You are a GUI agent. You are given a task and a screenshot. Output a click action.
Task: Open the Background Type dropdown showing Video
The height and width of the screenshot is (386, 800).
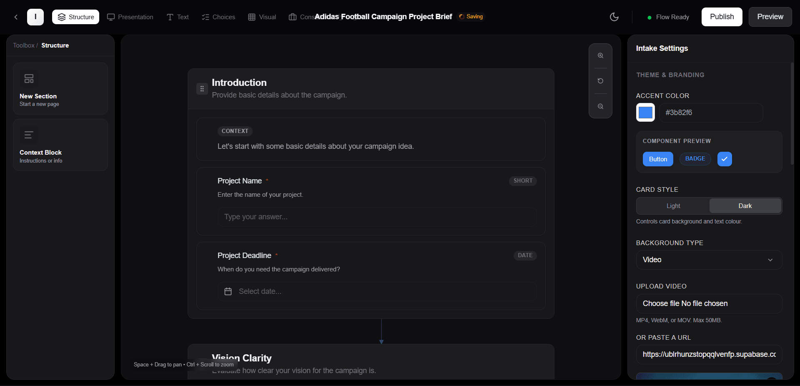point(708,260)
